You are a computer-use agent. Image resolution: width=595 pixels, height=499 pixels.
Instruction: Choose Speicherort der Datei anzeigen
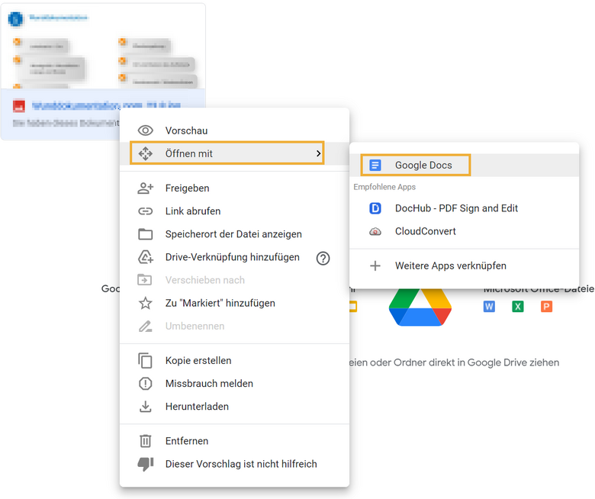pos(234,234)
